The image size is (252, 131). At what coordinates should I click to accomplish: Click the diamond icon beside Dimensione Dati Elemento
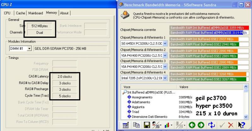(x=129, y=117)
